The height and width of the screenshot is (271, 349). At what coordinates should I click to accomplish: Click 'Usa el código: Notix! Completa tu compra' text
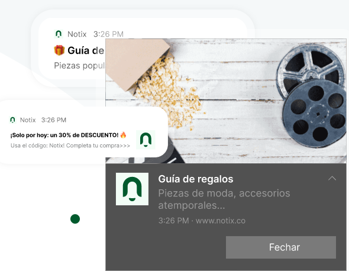[x=70, y=146]
